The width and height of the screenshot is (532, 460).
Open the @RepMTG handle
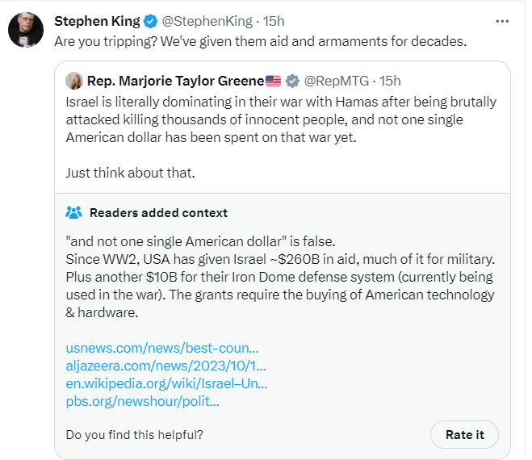(336, 81)
